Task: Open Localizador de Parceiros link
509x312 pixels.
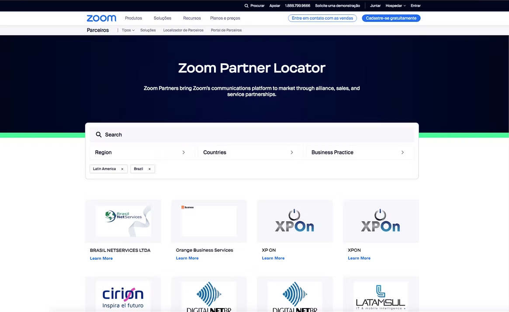Action: (x=183, y=30)
